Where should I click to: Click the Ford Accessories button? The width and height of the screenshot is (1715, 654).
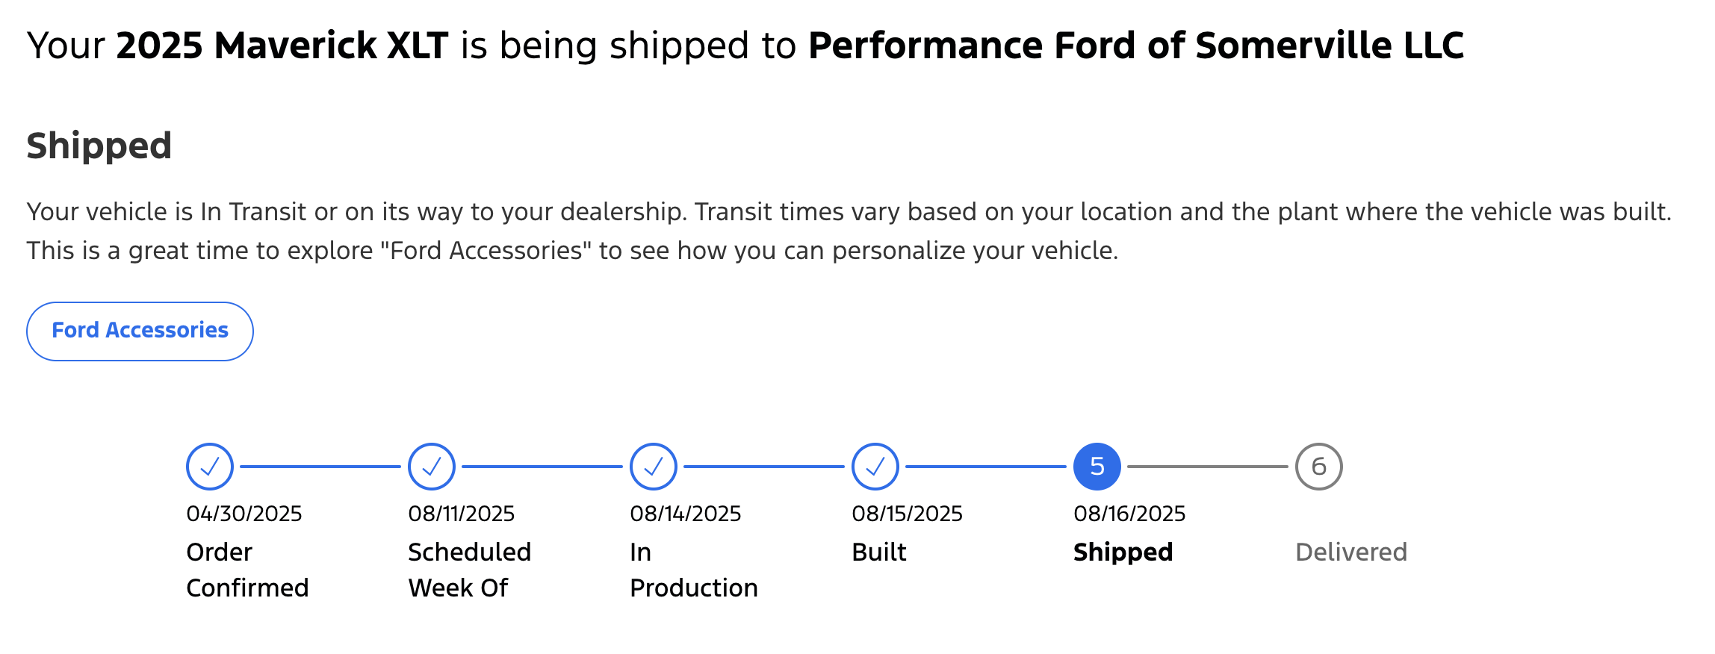(140, 331)
